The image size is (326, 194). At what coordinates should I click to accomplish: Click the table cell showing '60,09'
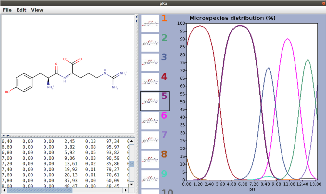[x=113, y=181]
